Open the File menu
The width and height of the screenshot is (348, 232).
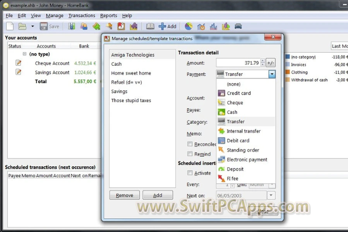click(x=9, y=15)
